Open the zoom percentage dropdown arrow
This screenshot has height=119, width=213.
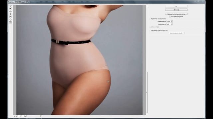pyautogui.click(x=25, y=116)
